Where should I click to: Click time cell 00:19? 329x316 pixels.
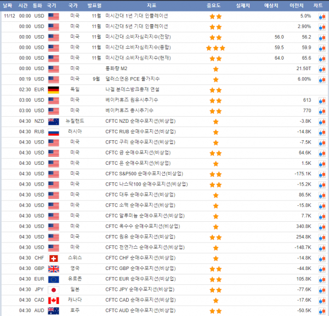pos(25,79)
